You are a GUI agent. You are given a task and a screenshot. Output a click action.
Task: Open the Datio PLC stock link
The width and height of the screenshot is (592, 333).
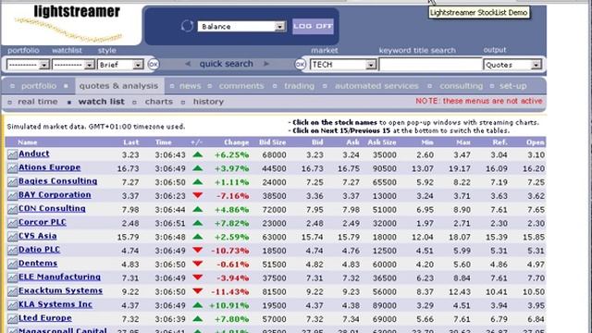(39, 250)
